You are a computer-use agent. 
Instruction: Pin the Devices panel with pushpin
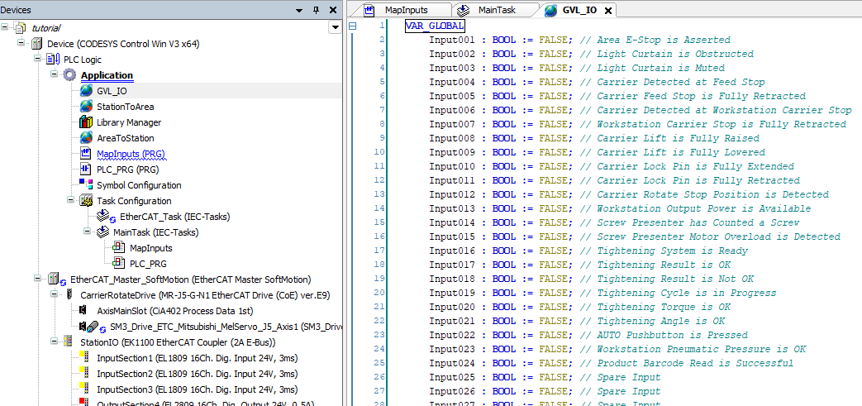(x=316, y=11)
